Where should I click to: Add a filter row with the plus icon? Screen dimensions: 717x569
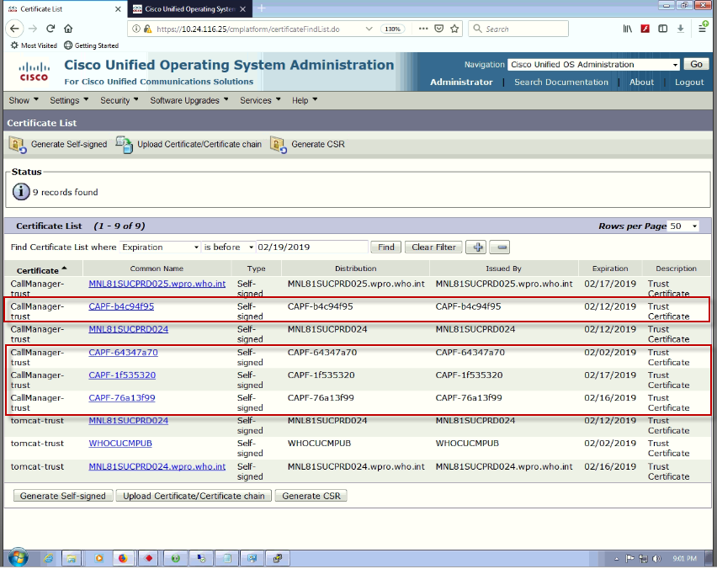pos(476,247)
